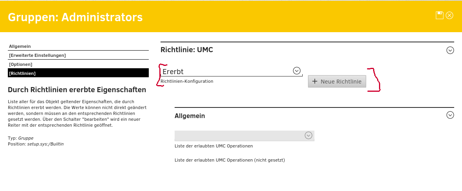
Task: Collapse the Allgemein subsection chevron
Action: click(450, 115)
